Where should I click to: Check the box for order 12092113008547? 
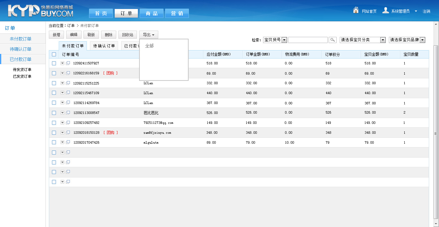[54, 113]
